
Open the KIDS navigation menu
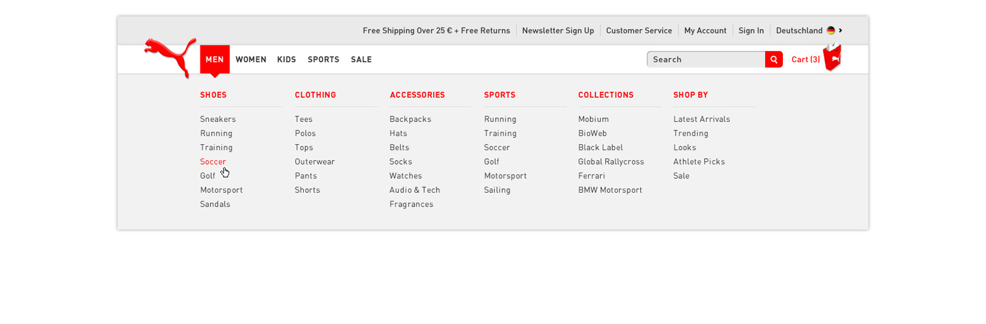[x=287, y=60]
